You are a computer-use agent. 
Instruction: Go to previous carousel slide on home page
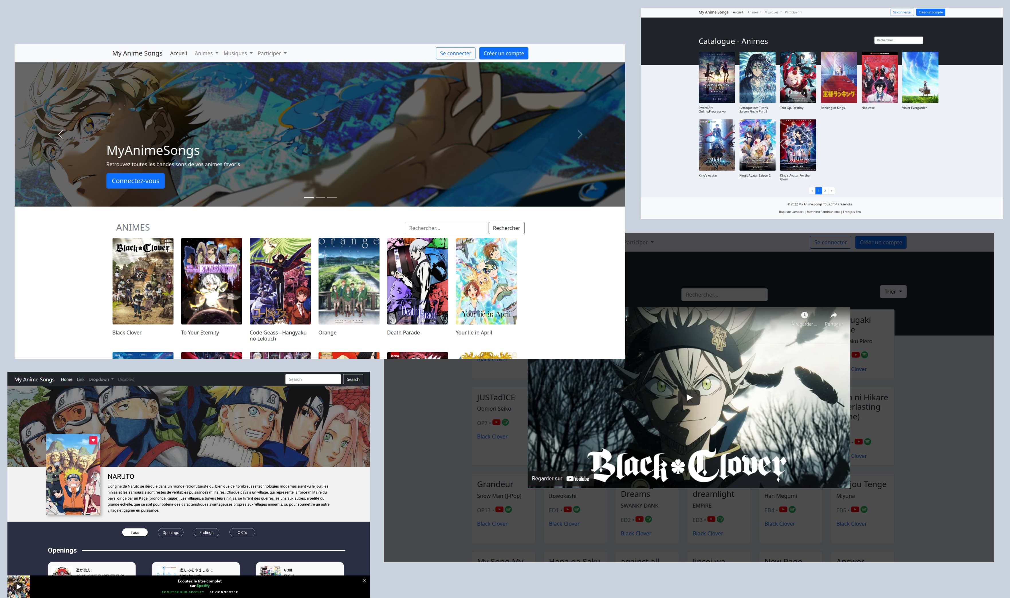(60, 134)
